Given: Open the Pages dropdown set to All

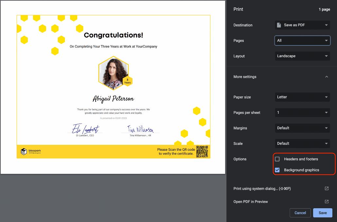Looking at the screenshot, I should coord(302,40).
